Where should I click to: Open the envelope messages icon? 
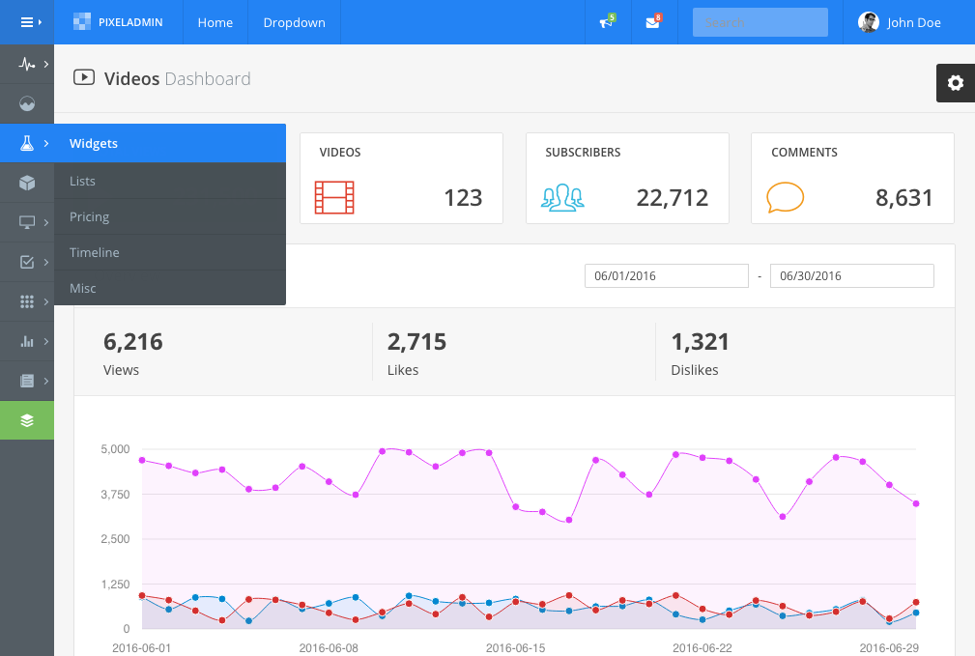click(x=653, y=22)
